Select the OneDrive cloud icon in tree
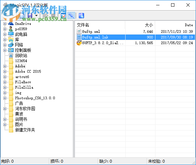196x165 pixels. point(11,24)
